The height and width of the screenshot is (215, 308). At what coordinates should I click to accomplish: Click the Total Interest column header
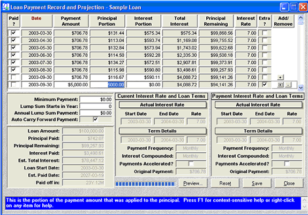179,21
